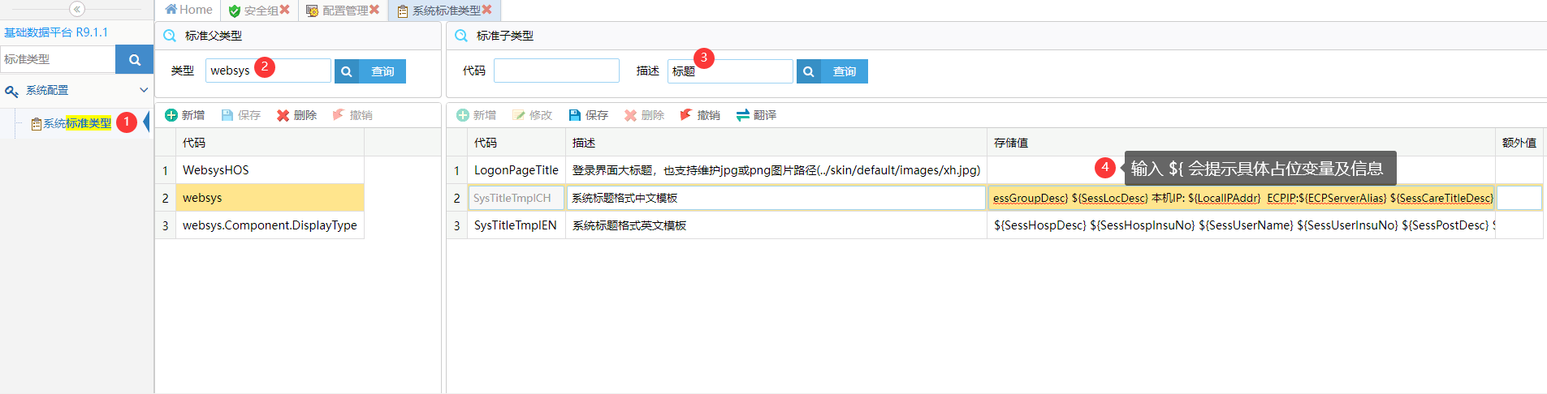Click 查询 button in 标准子类型 panel
1547x394 pixels.
(832, 71)
